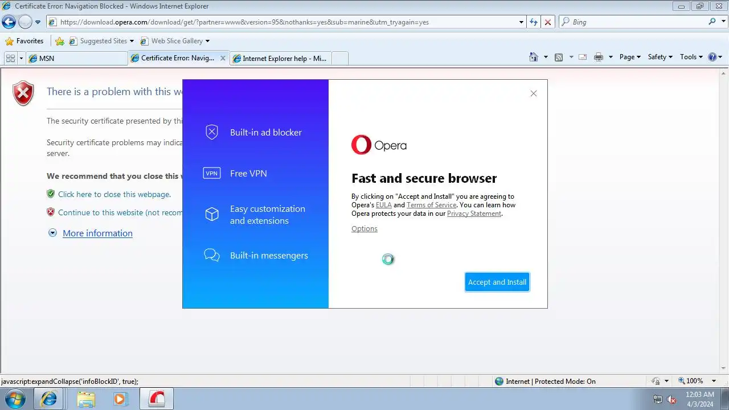Click the Opera logo in installer
Image resolution: width=729 pixels, height=410 pixels.
[379, 145]
